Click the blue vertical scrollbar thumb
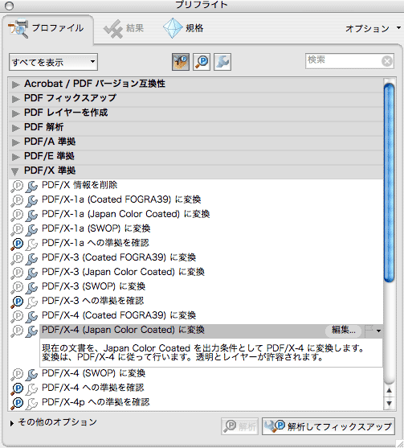Screen dimensions: 404x448 pyautogui.click(x=390, y=183)
